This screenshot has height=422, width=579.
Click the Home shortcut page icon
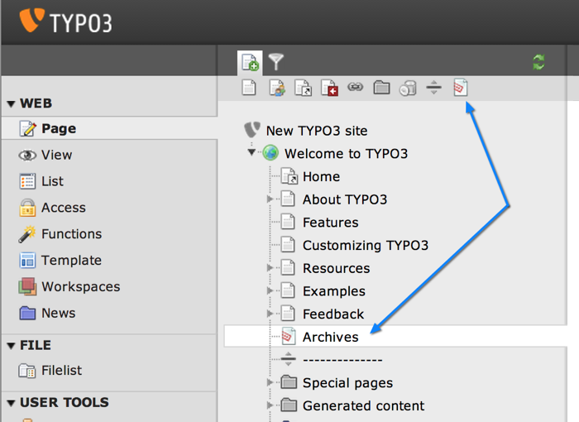[x=289, y=176]
